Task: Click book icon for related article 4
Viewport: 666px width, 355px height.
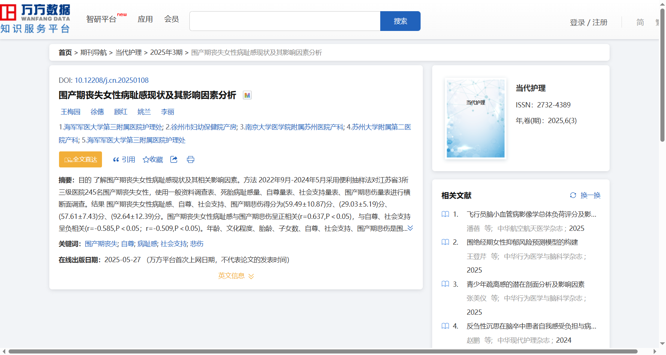Action: 445,326
